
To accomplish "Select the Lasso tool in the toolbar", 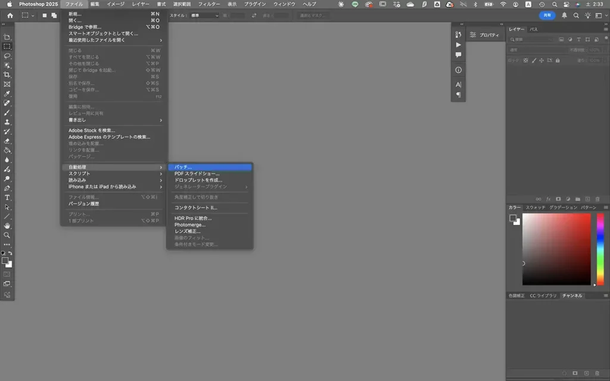I will point(7,55).
